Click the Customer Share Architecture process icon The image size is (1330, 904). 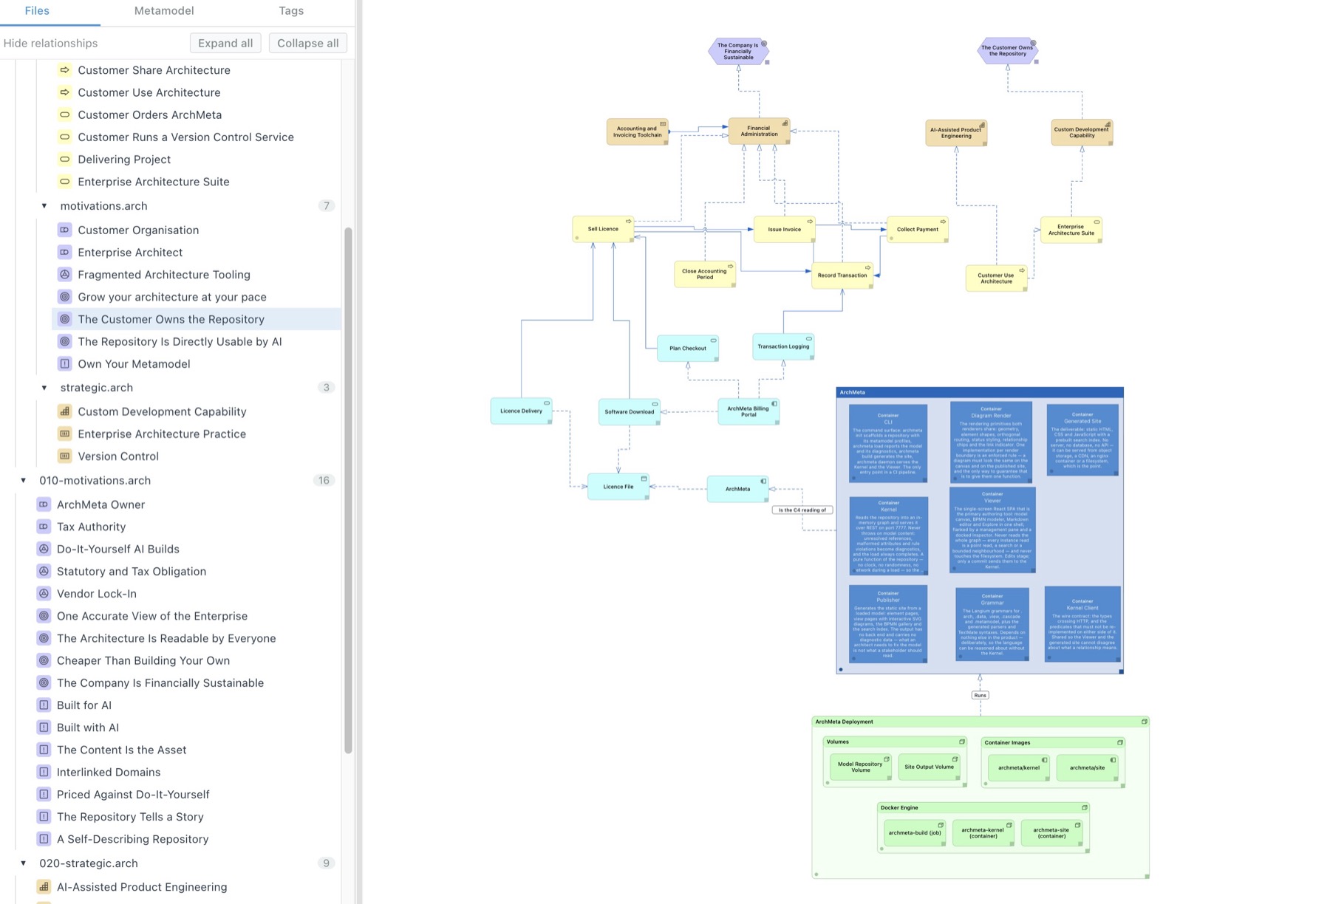[65, 70]
